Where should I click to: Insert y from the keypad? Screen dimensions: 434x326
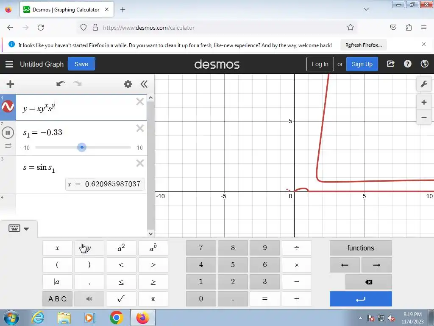[89, 248]
